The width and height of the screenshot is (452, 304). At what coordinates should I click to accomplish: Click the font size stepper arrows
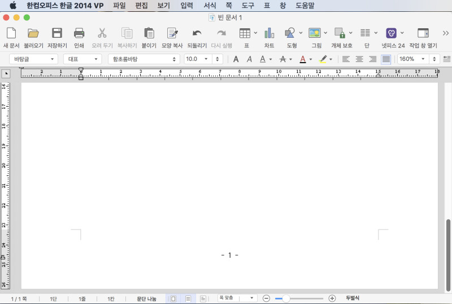[217, 59]
